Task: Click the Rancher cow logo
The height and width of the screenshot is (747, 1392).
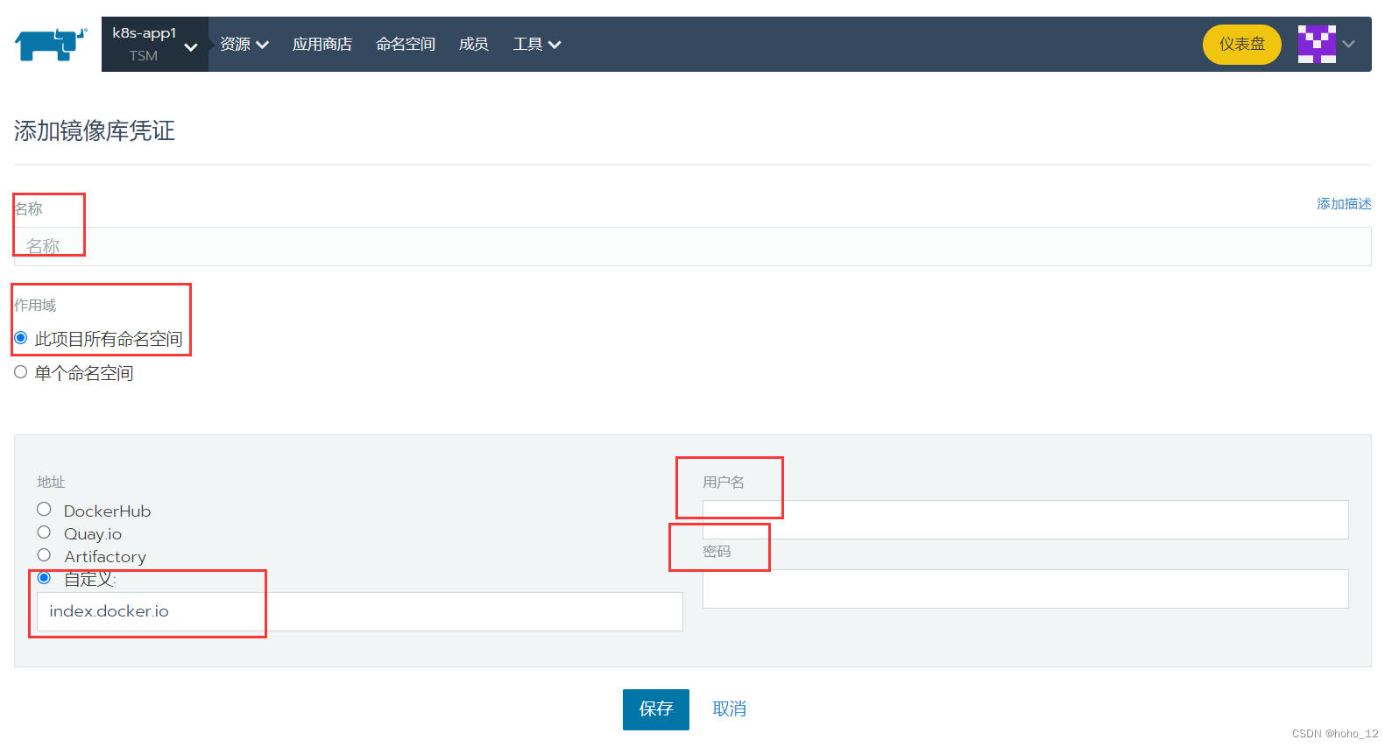Action: [51, 44]
